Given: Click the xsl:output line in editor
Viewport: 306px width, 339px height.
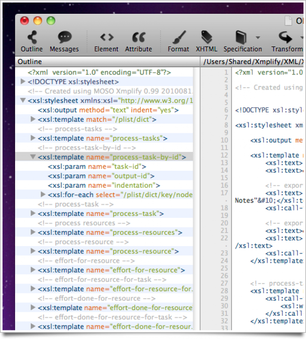Looking at the screenshot, I should (277, 140).
